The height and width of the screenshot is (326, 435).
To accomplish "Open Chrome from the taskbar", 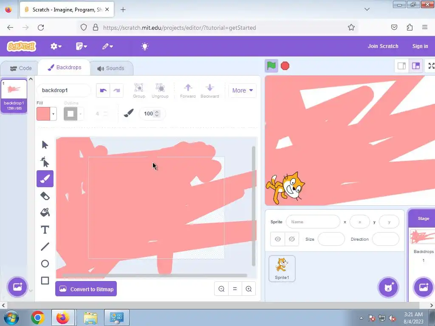I will 38,318.
